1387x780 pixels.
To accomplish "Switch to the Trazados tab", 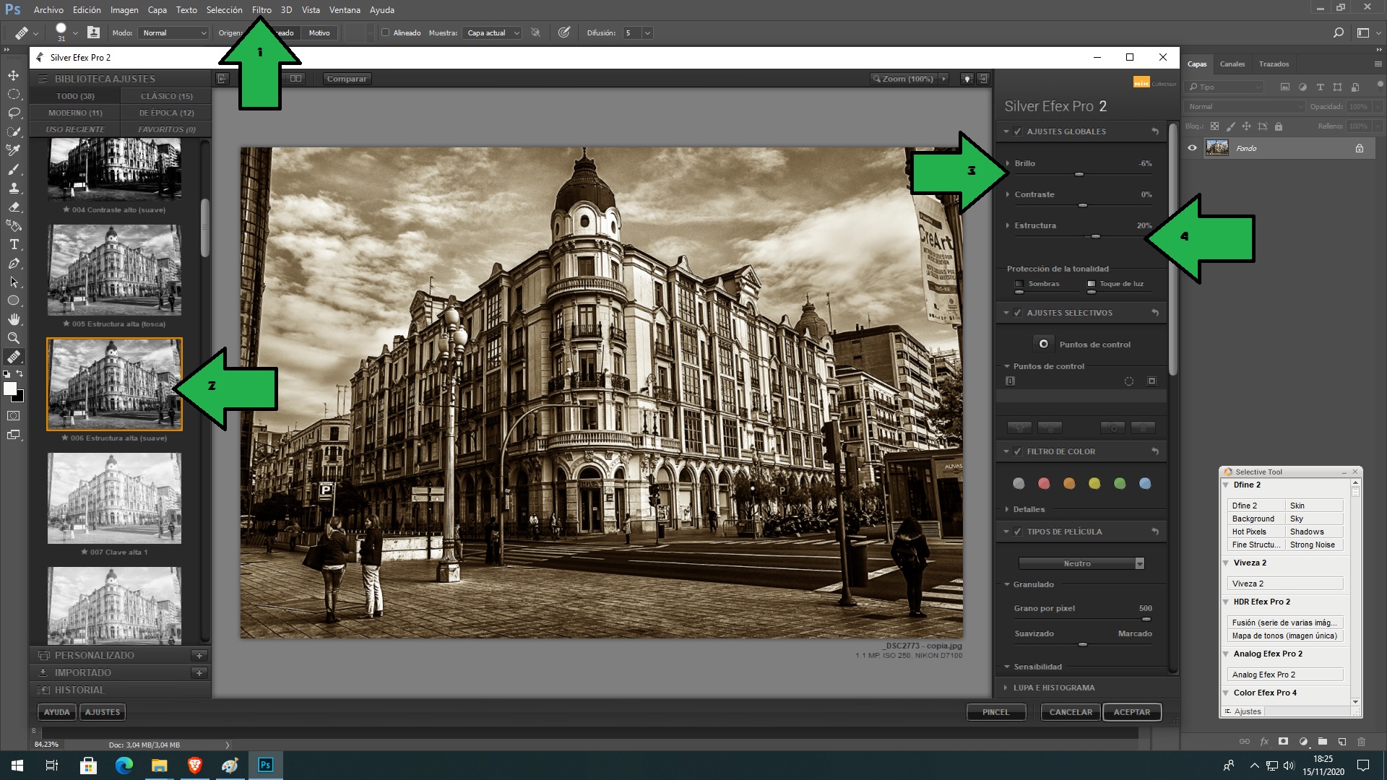I will 1274,64.
